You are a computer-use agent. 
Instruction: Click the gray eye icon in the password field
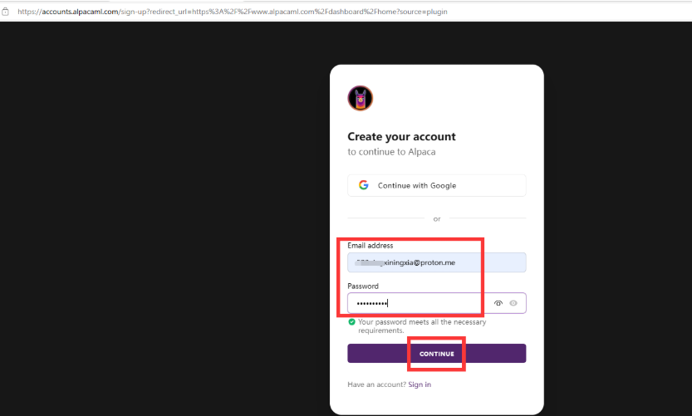(x=513, y=303)
